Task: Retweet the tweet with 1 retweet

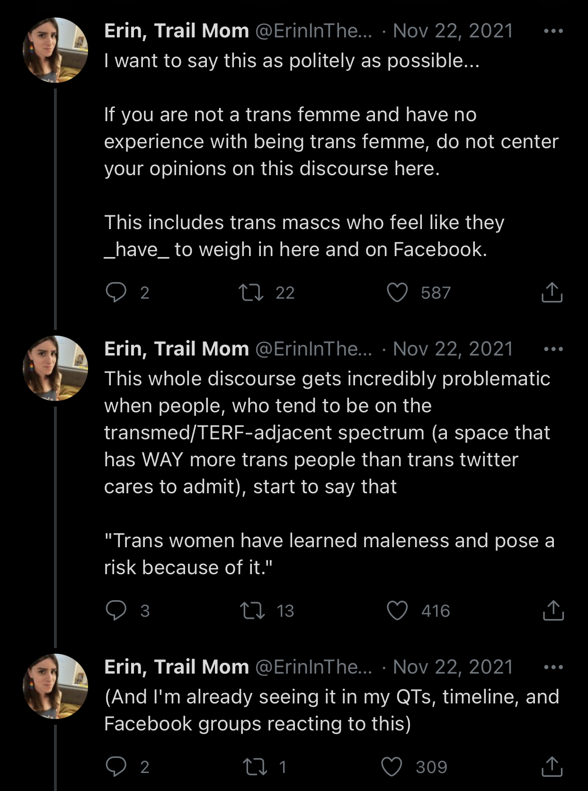Action: [x=255, y=766]
